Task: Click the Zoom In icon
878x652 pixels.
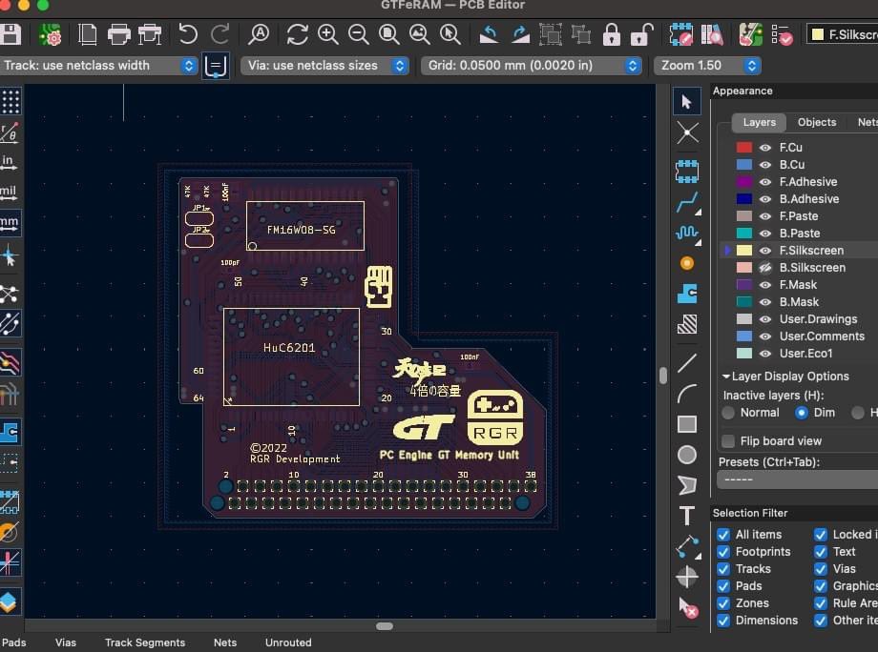Action: click(x=327, y=34)
